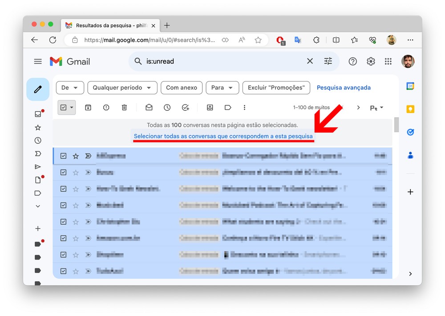Open Snoozed clock icon in sidebar
Viewport: 445px width, 316px height.
click(x=38, y=141)
